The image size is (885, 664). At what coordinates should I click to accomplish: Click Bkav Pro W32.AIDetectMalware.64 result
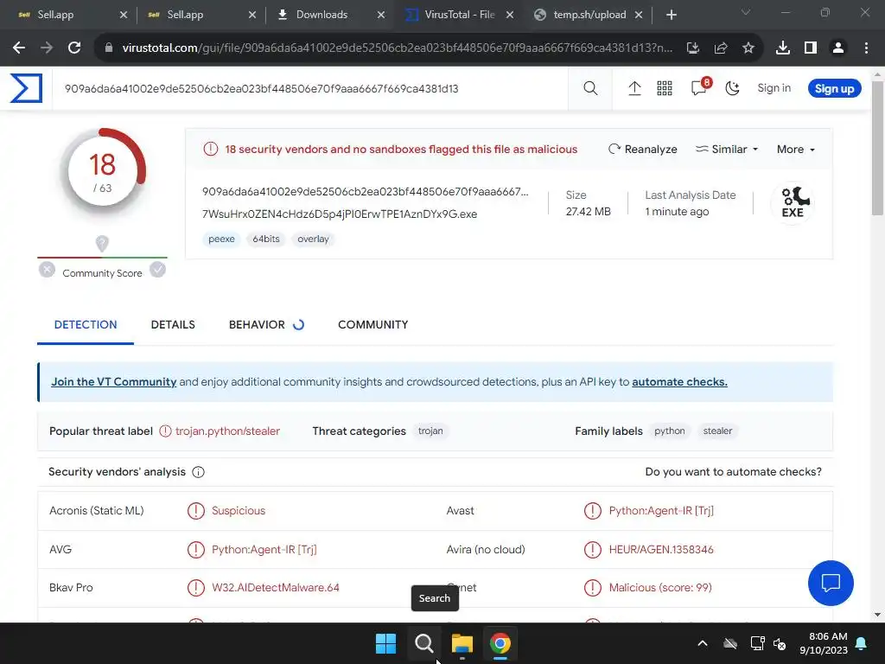click(x=276, y=587)
